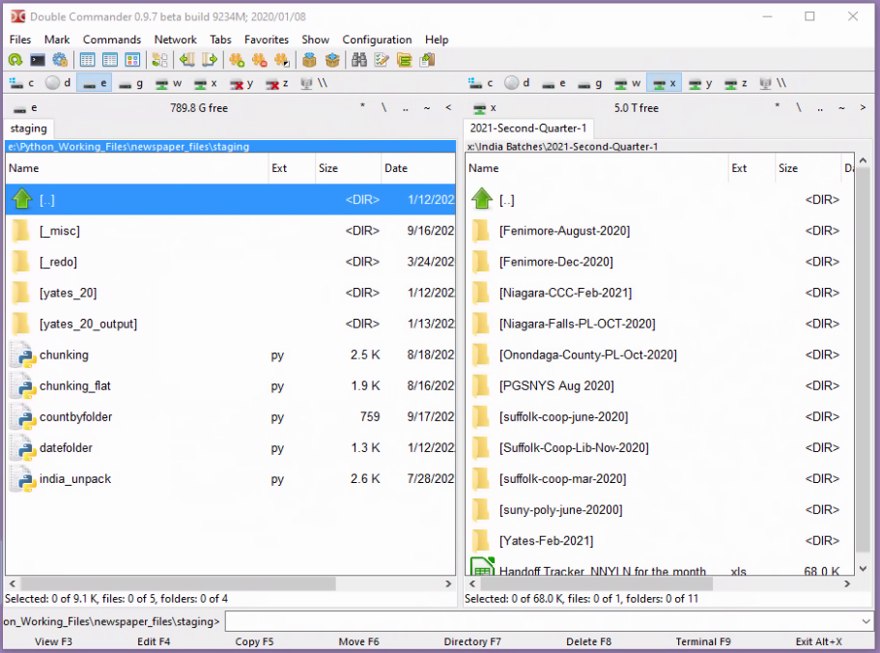
Task: Select drive x button in right panel
Action: click(665, 84)
